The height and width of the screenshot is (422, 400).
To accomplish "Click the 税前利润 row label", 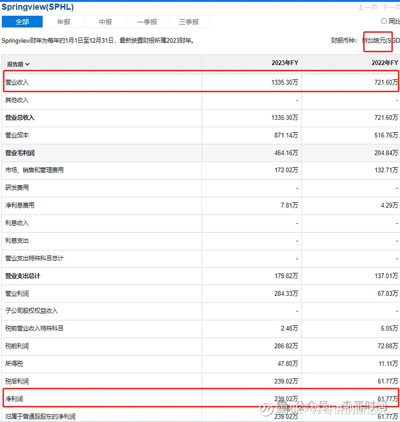I will coord(18,345).
